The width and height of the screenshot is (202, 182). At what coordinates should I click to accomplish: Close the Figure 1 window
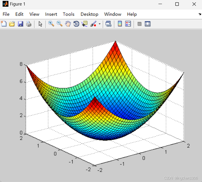tap(194, 4)
